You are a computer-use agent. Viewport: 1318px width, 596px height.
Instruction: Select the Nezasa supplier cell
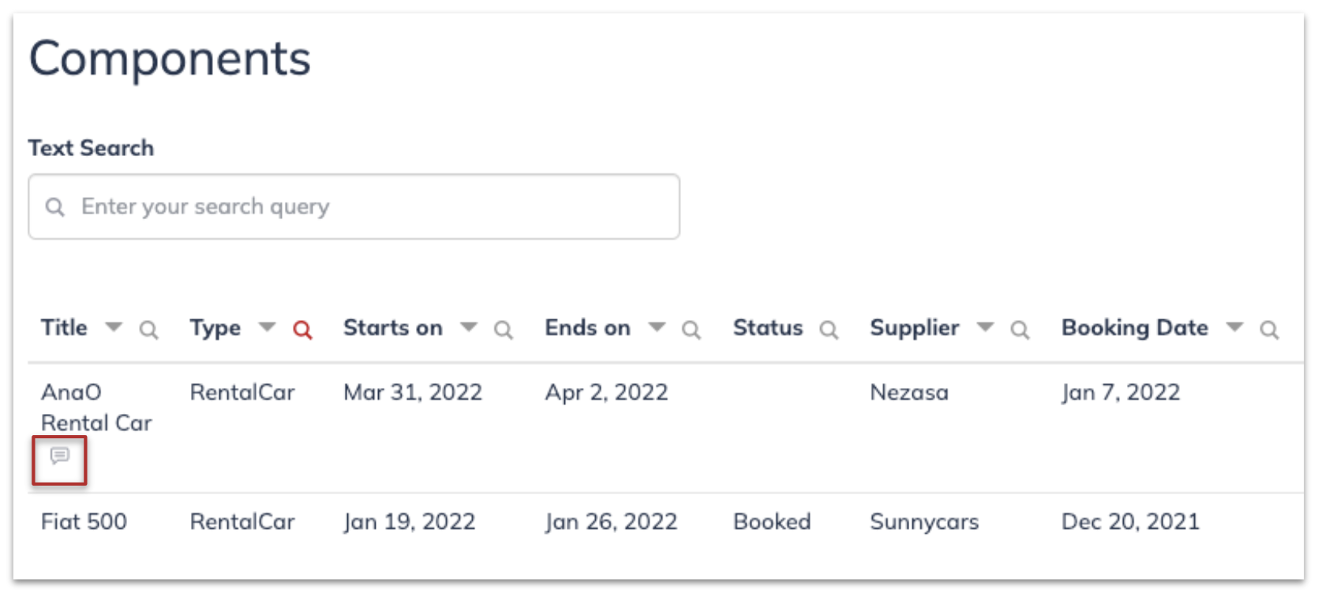[909, 392]
